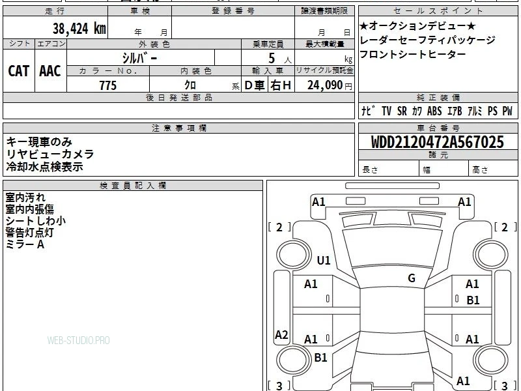Image resolution: width=521 pixels, height=391 pixels.
Task: Click the 車検 header cell
Action: pyautogui.click(x=140, y=11)
